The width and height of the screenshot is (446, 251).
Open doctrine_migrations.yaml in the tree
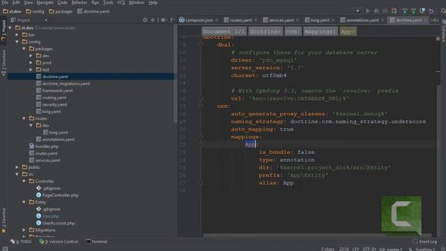pos(63,84)
